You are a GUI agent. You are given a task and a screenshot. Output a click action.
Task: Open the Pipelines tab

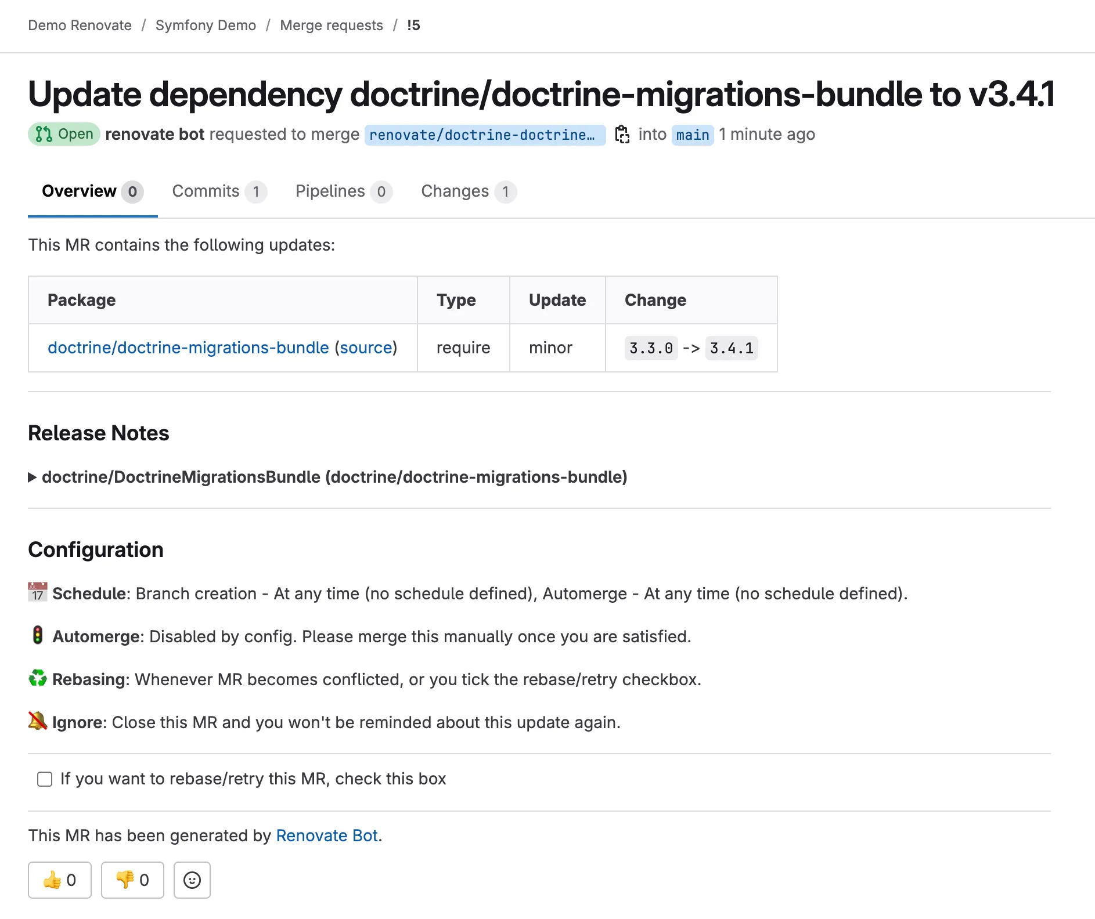click(343, 191)
